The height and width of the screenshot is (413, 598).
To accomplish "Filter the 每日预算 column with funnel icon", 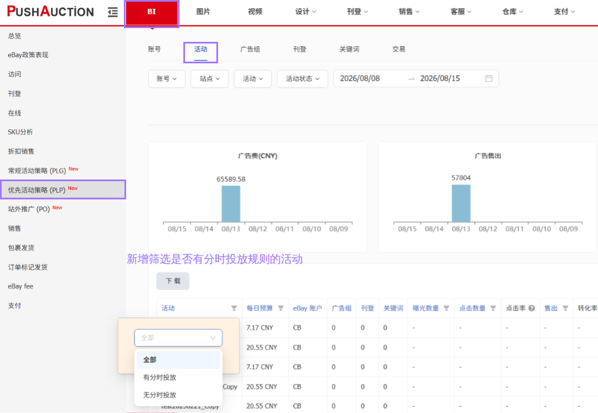I will click(281, 308).
